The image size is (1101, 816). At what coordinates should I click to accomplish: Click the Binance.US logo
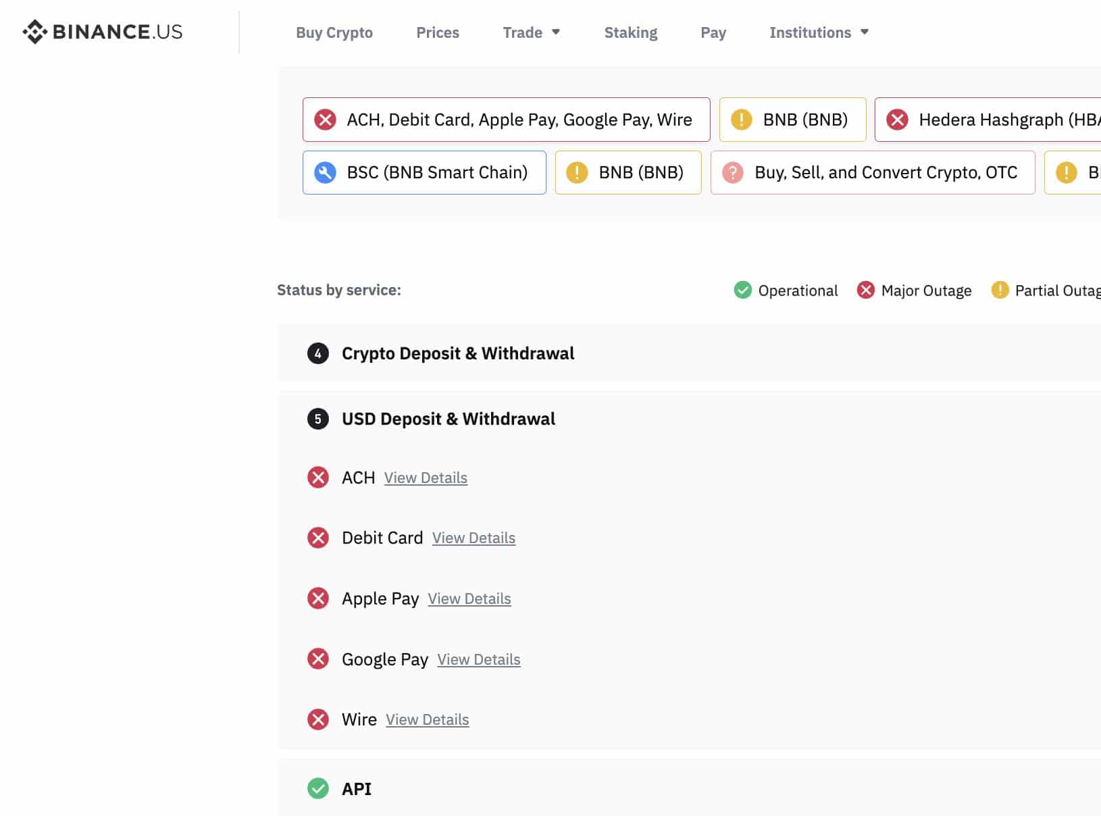pos(103,32)
